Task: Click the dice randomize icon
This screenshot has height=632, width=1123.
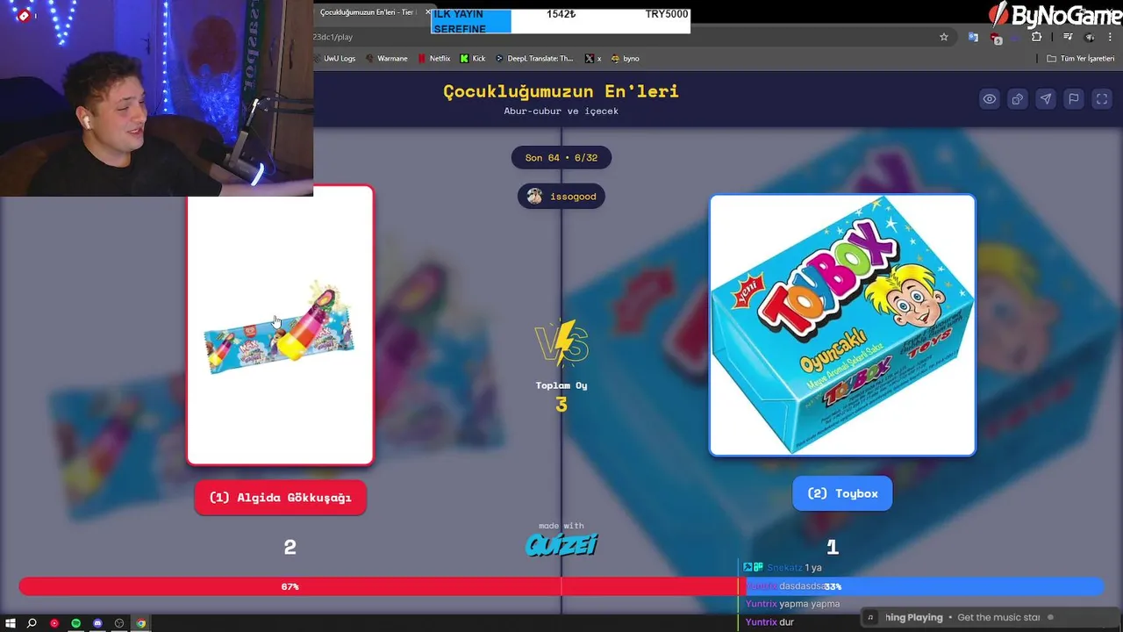Action: (x=1017, y=99)
